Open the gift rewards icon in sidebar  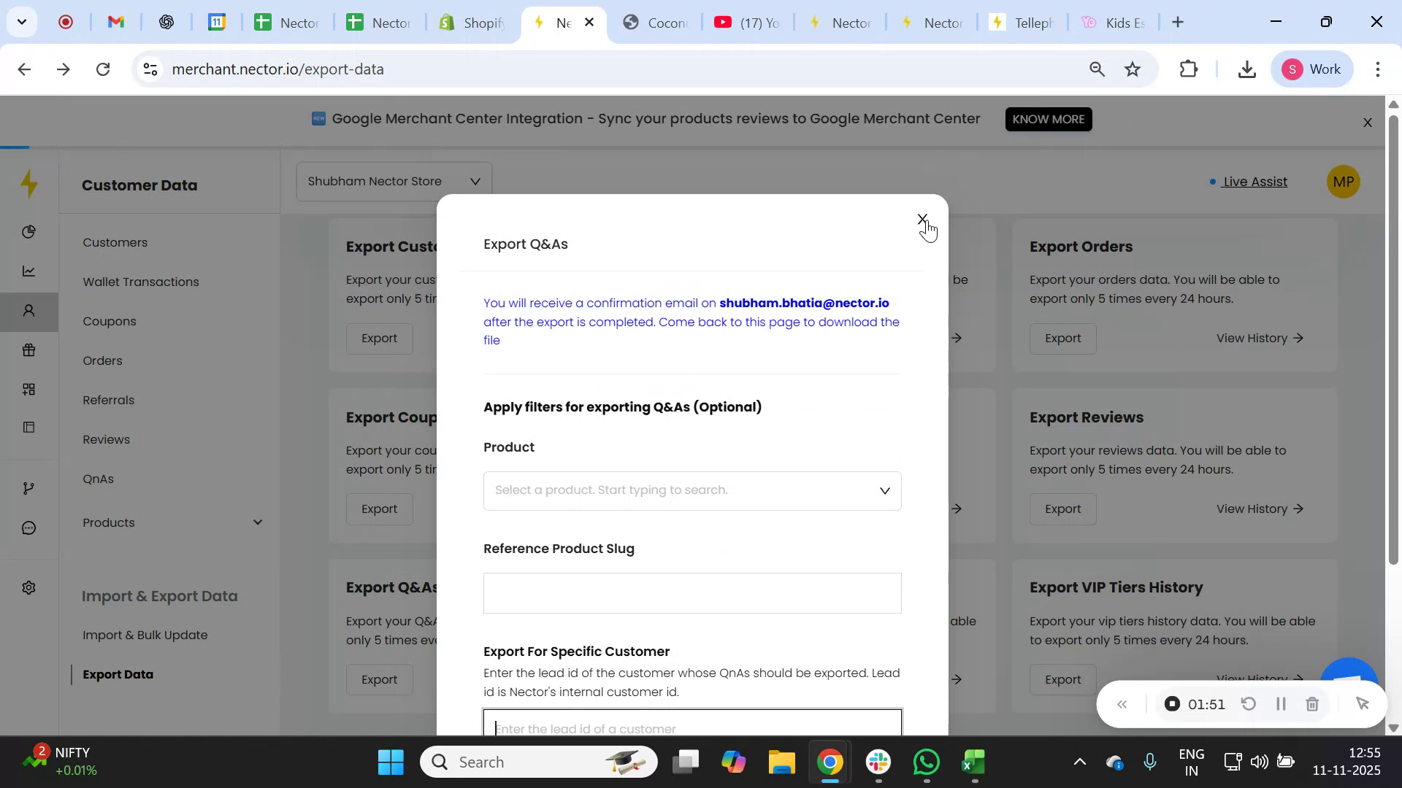29,350
